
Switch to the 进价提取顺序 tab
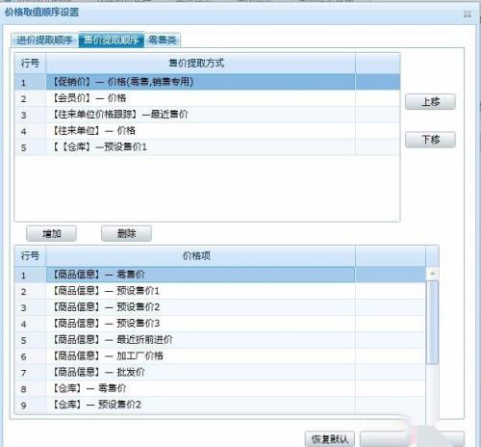pos(44,40)
